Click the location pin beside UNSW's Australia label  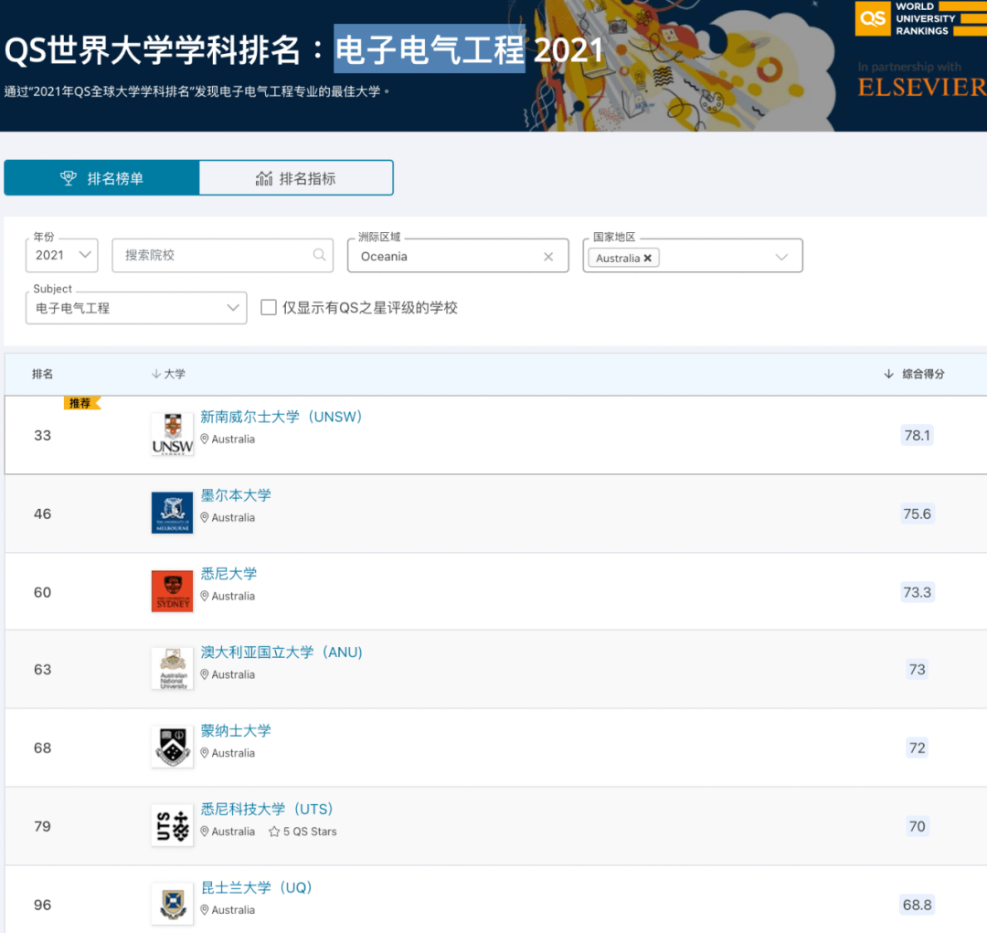[x=203, y=439]
